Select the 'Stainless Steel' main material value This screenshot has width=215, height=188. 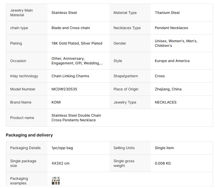tap(64, 13)
